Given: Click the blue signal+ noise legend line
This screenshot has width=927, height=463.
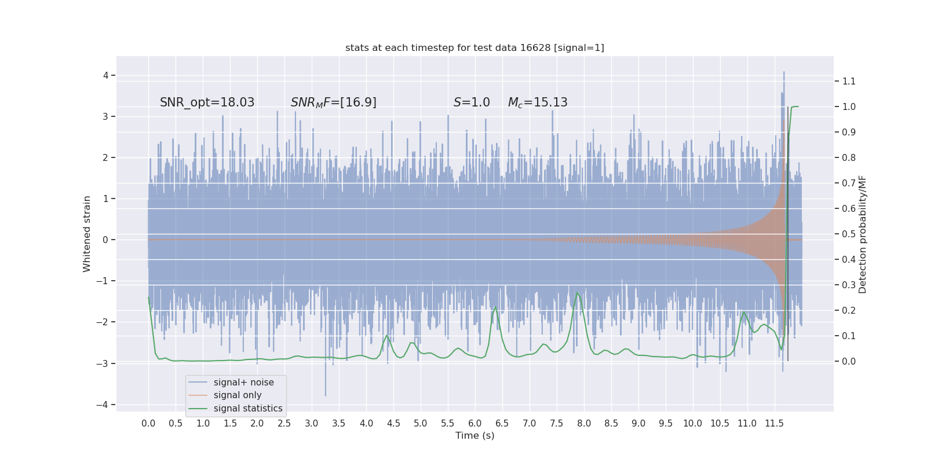Looking at the screenshot, I should (x=198, y=383).
